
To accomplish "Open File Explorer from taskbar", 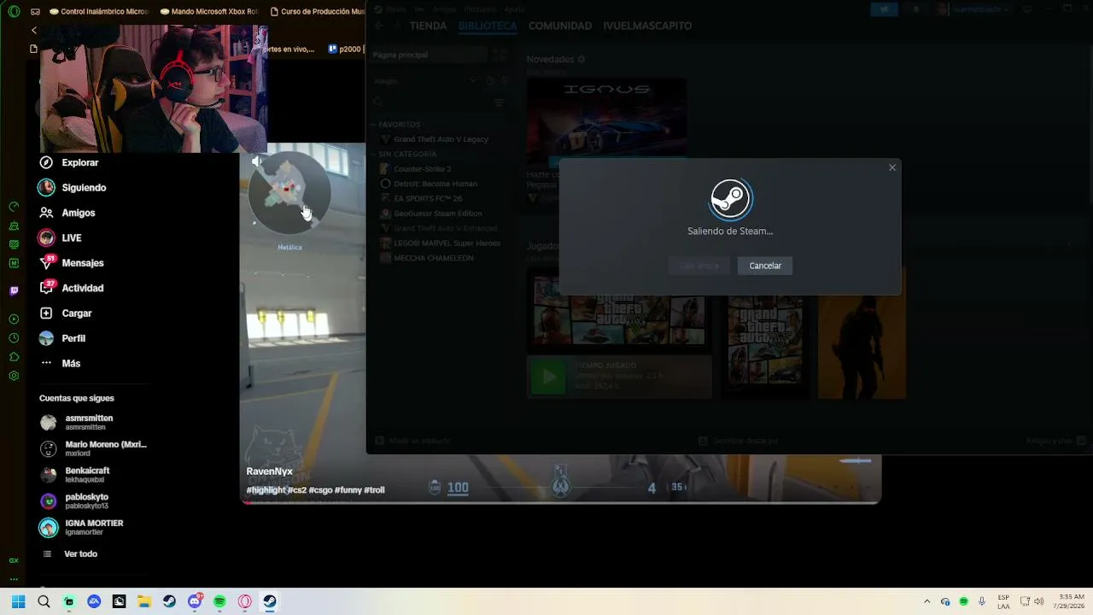I will coord(144,601).
